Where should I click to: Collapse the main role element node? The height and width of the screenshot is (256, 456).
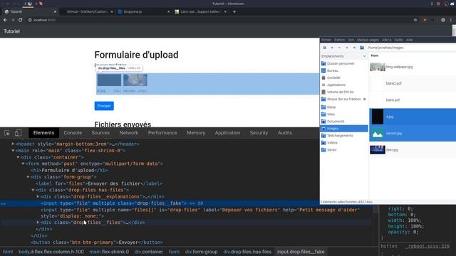point(13,150)
